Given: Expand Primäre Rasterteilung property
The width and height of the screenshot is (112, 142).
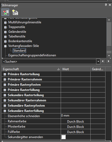Looking at the screenshot, I should 5,74.
